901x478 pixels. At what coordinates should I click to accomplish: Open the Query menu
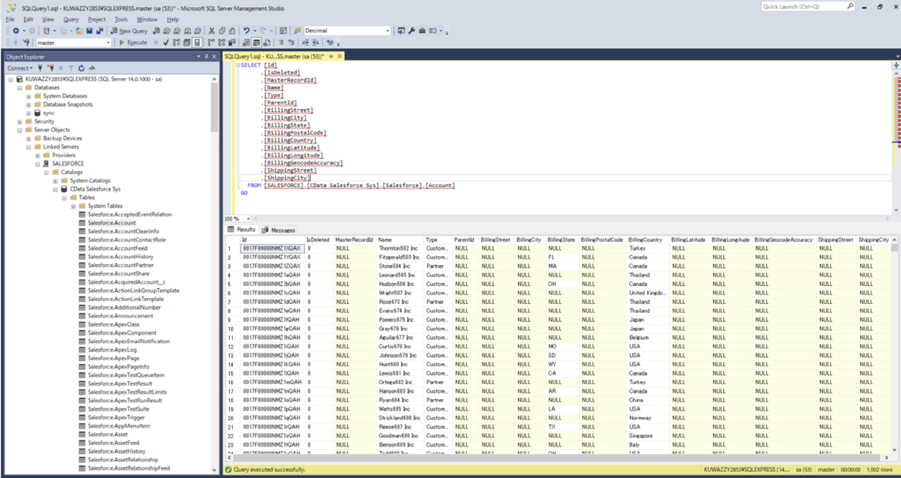pyautogui.click(x=71, y=19)
